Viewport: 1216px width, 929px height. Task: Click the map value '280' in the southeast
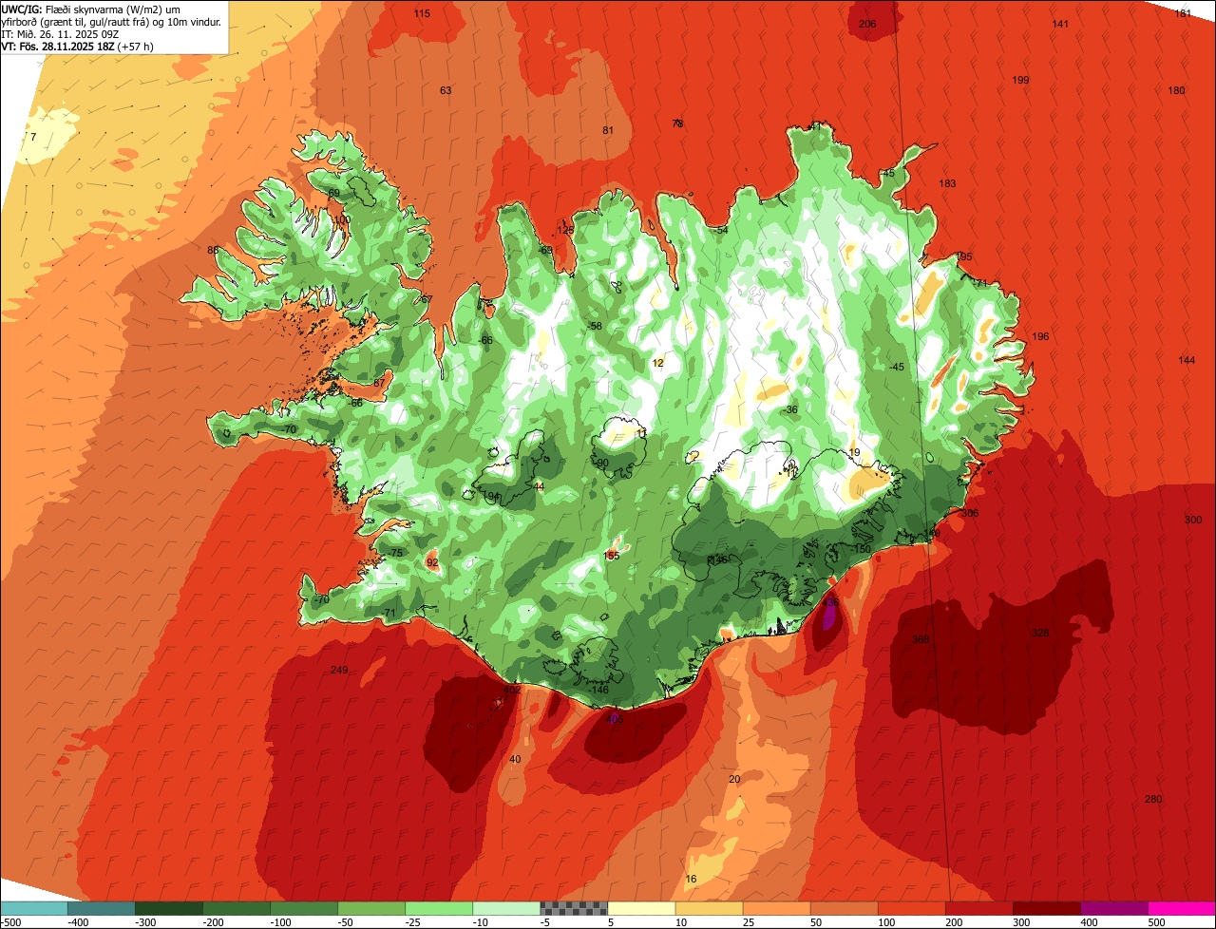click(1153, 799)
